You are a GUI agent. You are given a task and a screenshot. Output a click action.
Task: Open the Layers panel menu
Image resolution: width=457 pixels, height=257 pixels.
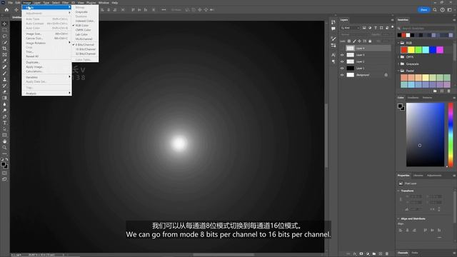tap(392, 20)
